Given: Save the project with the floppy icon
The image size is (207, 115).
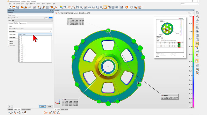Looking at the screenshot, I should click(x=18, y=7).
